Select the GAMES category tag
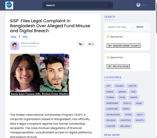 [134, 97]
